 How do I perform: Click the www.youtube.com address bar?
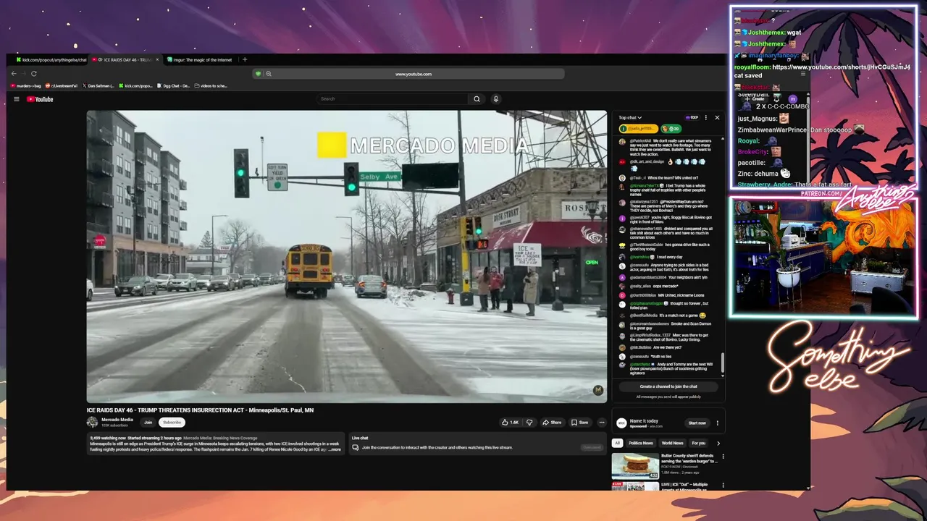click(x=413, y=74)
